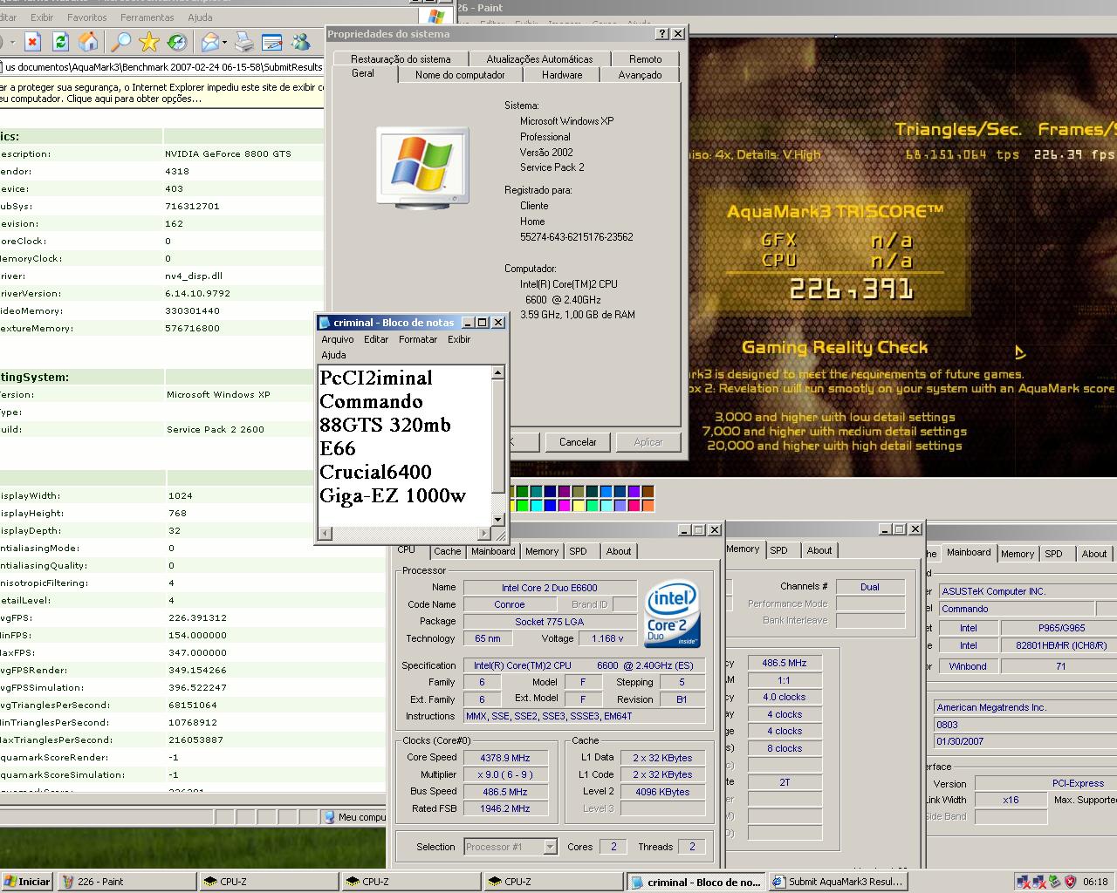Click the red shield security icon in system tray
The image size is (1117, 893).
1070,882
